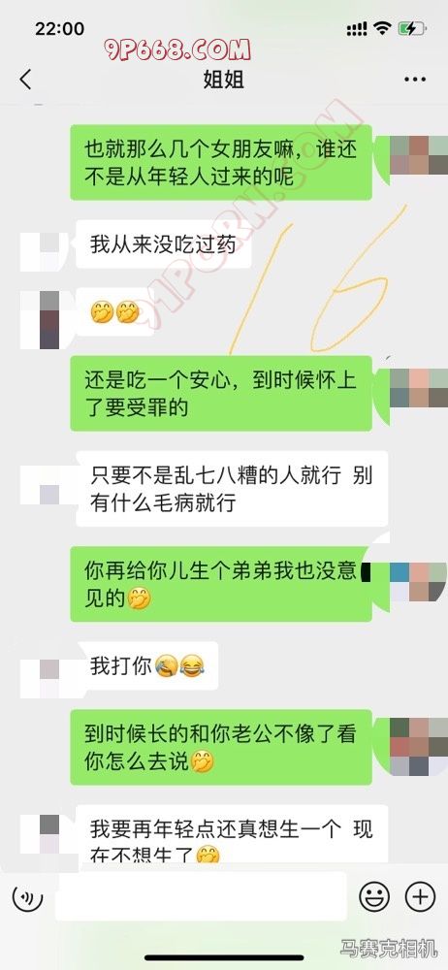Open the plus attachments panel

tap(420, 896)
